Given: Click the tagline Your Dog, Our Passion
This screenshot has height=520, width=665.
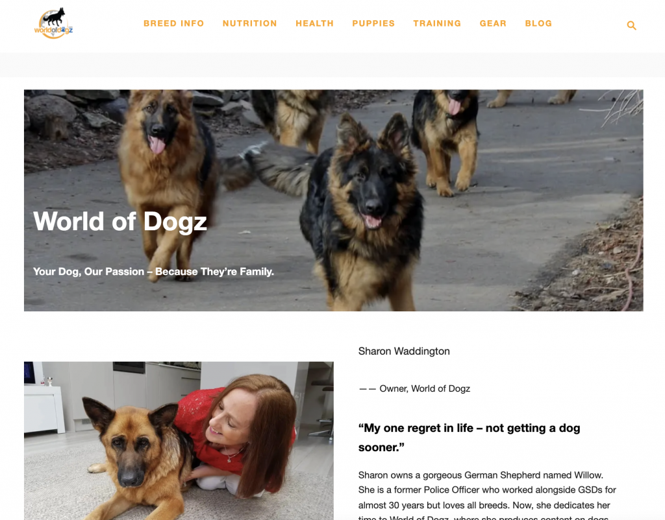Looking at the screenshot, I should click(153, 272).
